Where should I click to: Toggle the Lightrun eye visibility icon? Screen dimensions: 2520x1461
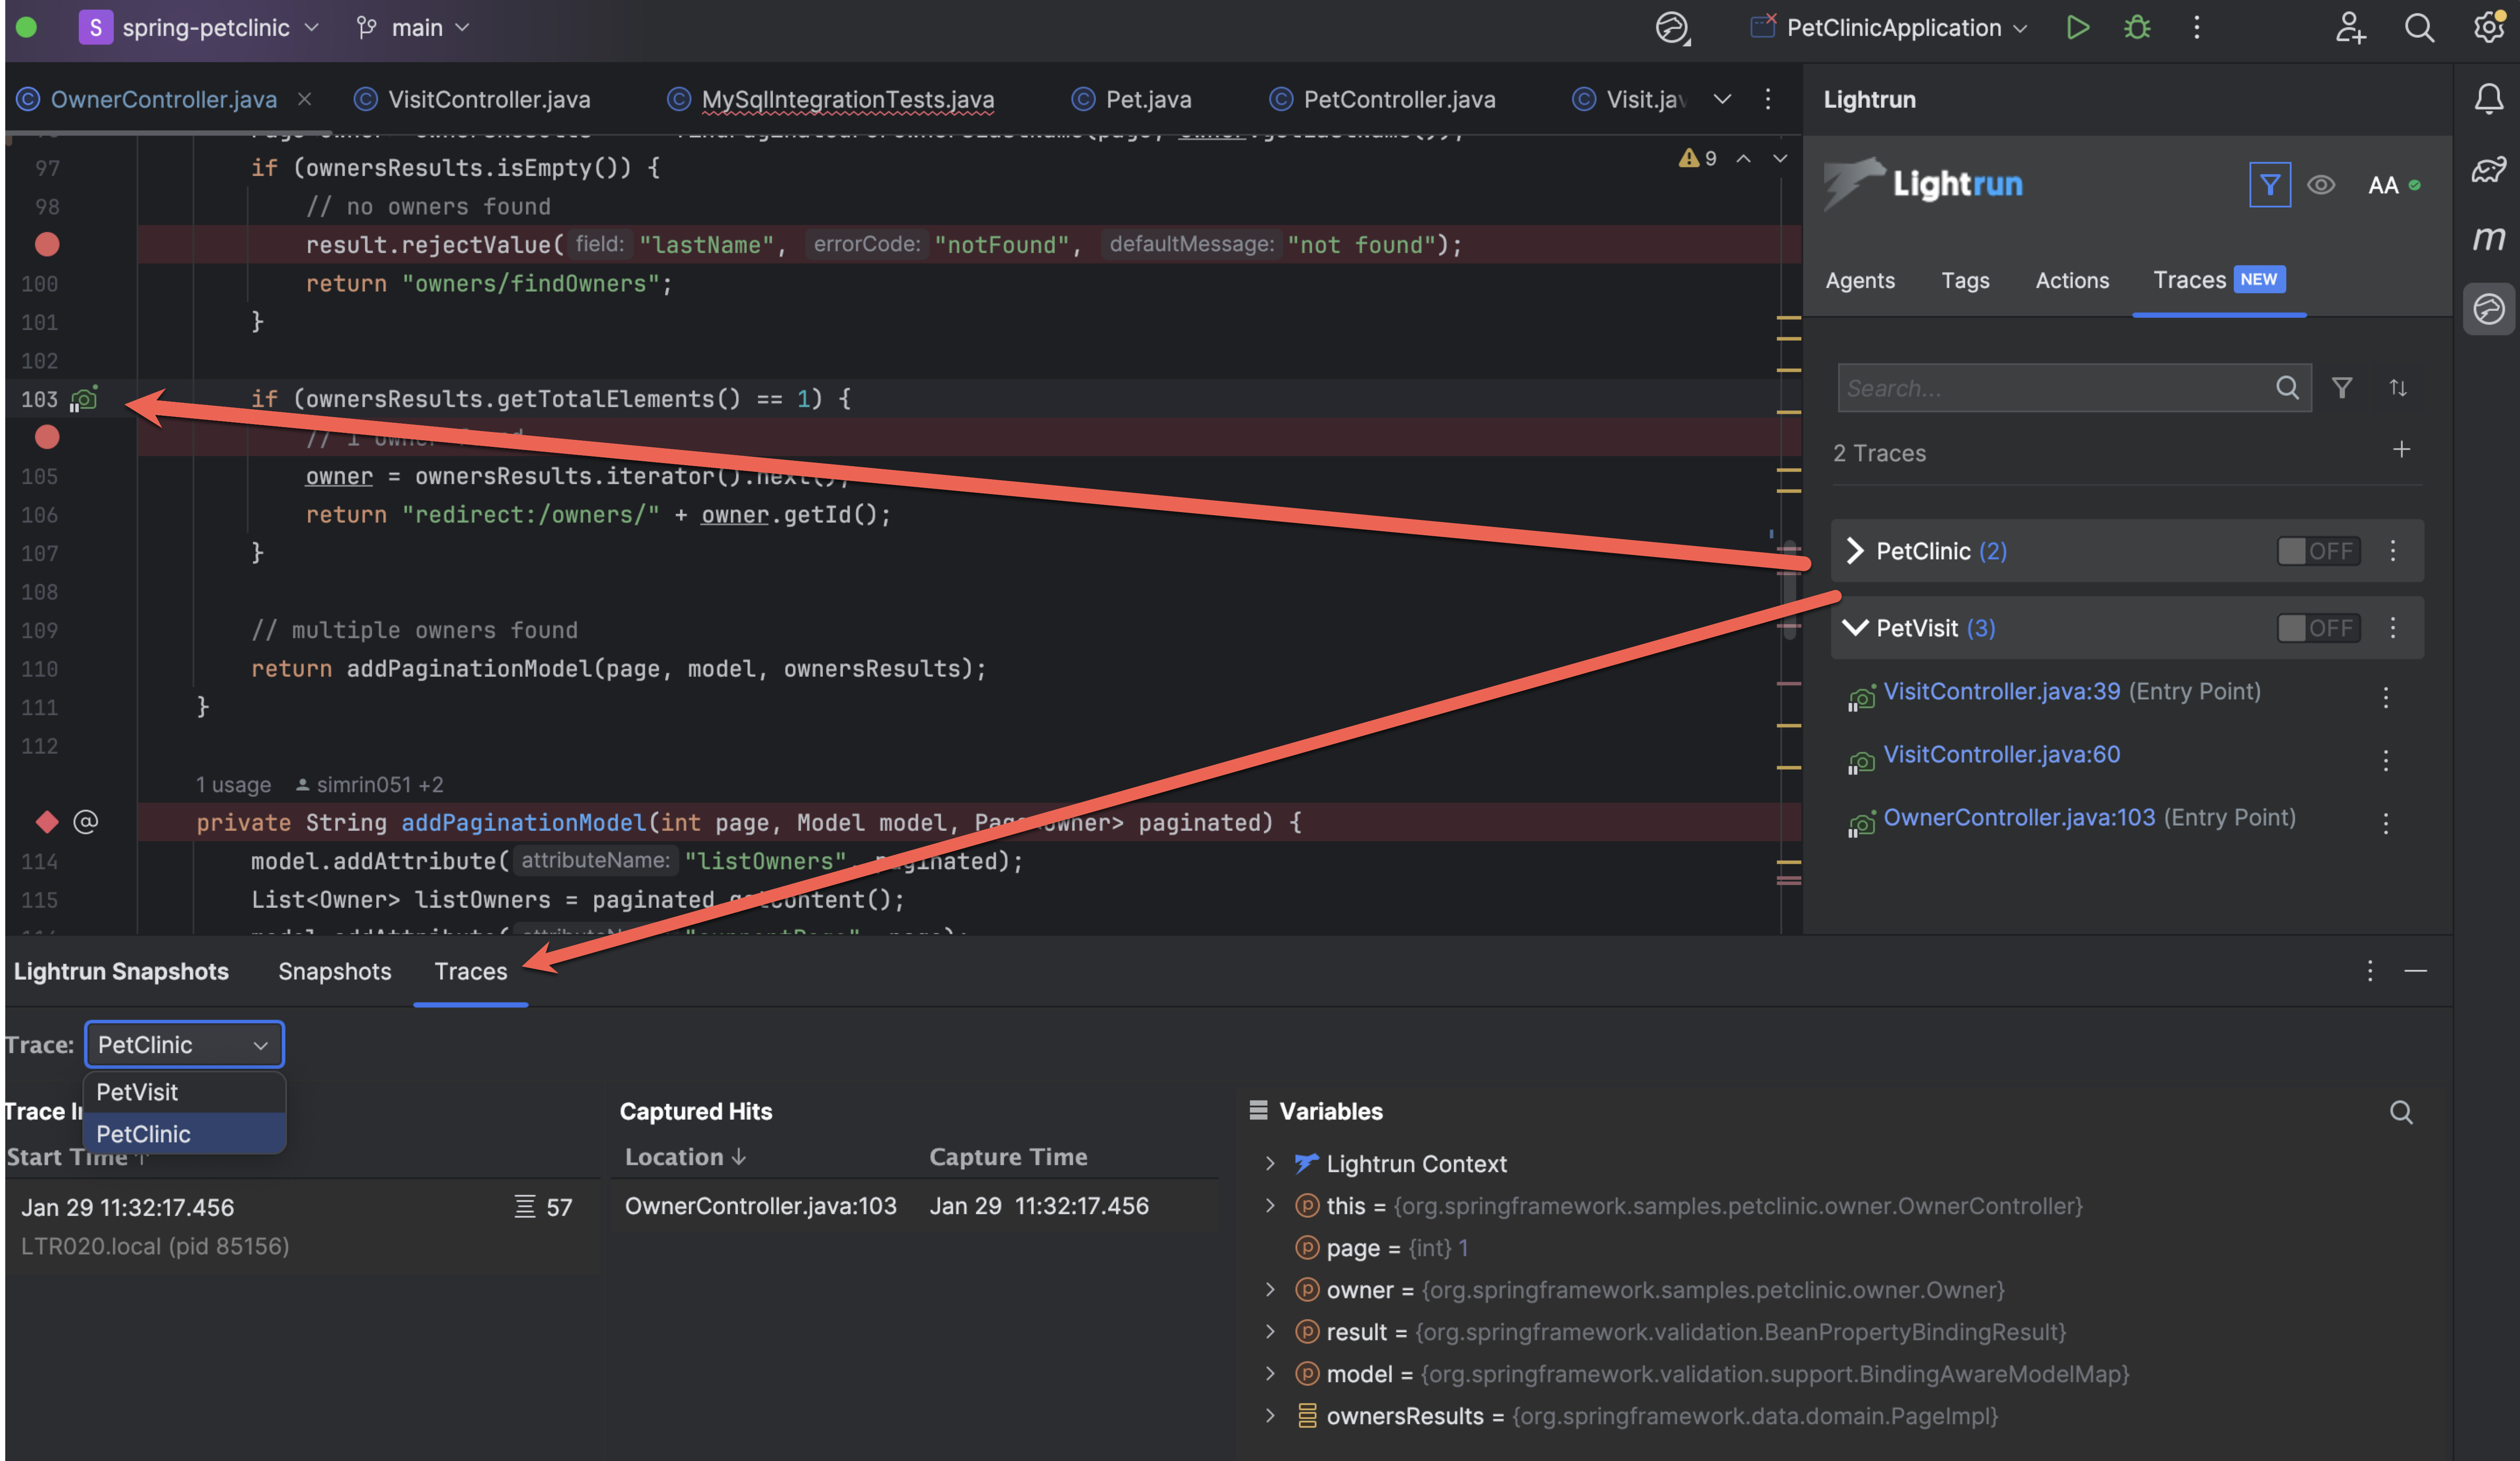pos(2320,185)
